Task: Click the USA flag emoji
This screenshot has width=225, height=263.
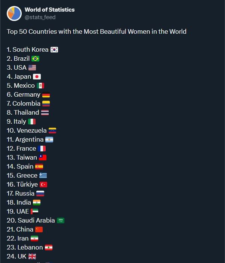Action: pos(32,67)
